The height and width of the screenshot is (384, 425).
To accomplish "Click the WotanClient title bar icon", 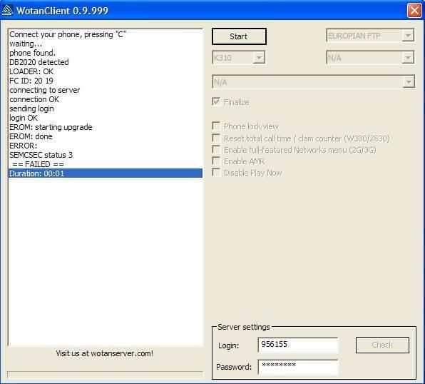I will (x=7, y=10).
